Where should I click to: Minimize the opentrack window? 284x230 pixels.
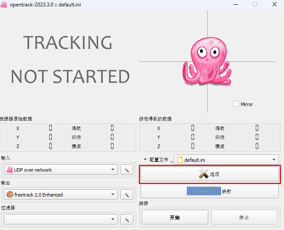click(236, 4)
